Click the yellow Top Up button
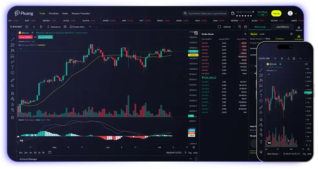 click(x=276, y=13)
